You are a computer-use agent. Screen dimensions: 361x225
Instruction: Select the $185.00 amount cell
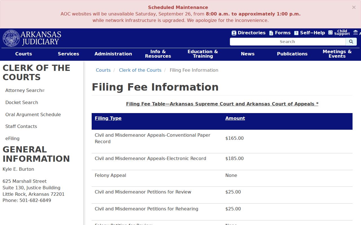coord(234,159)
